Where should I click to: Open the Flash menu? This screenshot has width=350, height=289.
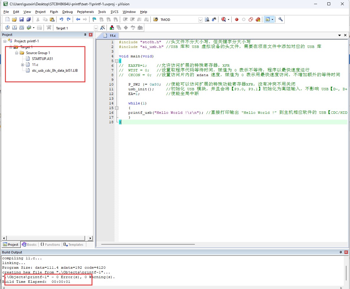pos(54,12)
